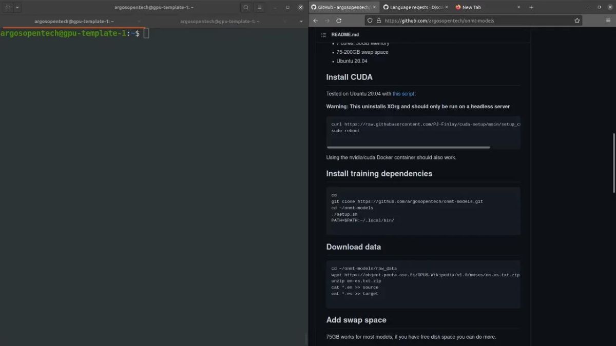Maximize the Firefox window
Image resolution: width=616 pixels, height=346 pixels.
599,7
